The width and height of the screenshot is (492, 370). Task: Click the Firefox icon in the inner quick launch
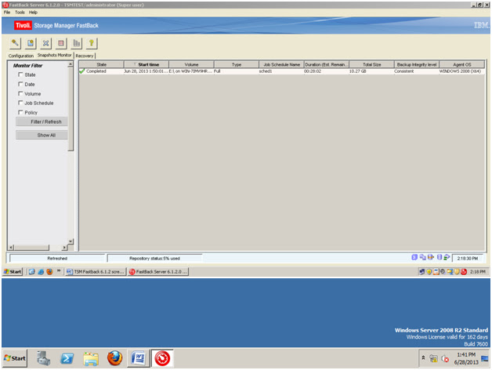[x=49, y=272]
